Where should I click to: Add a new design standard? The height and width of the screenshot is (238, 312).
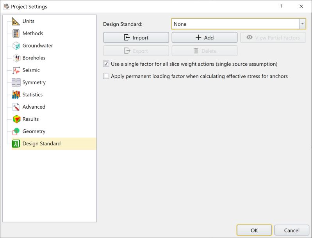pyautogui.click(x=205, y=38)
